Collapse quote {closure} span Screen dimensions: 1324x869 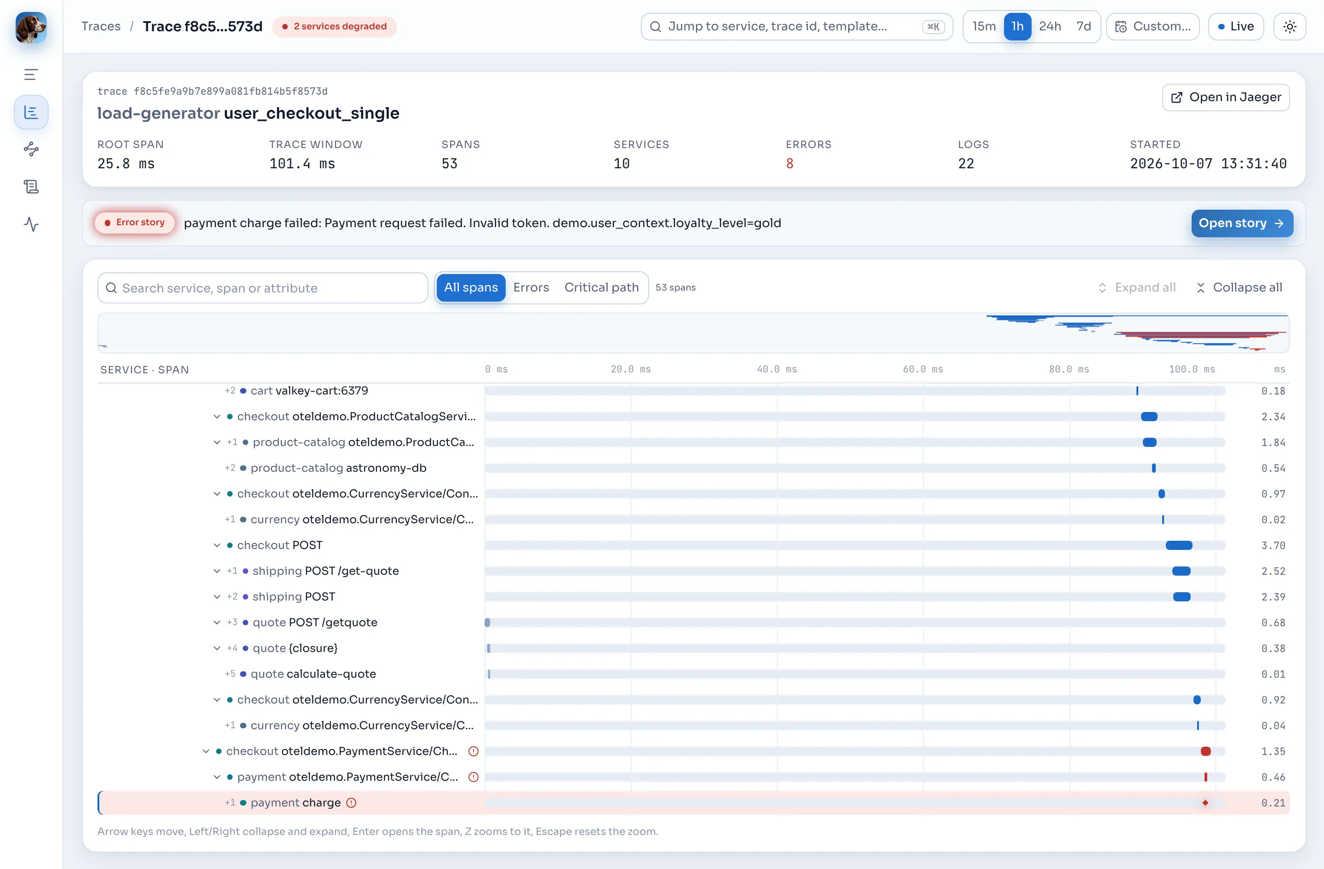(x=217, y=648)
